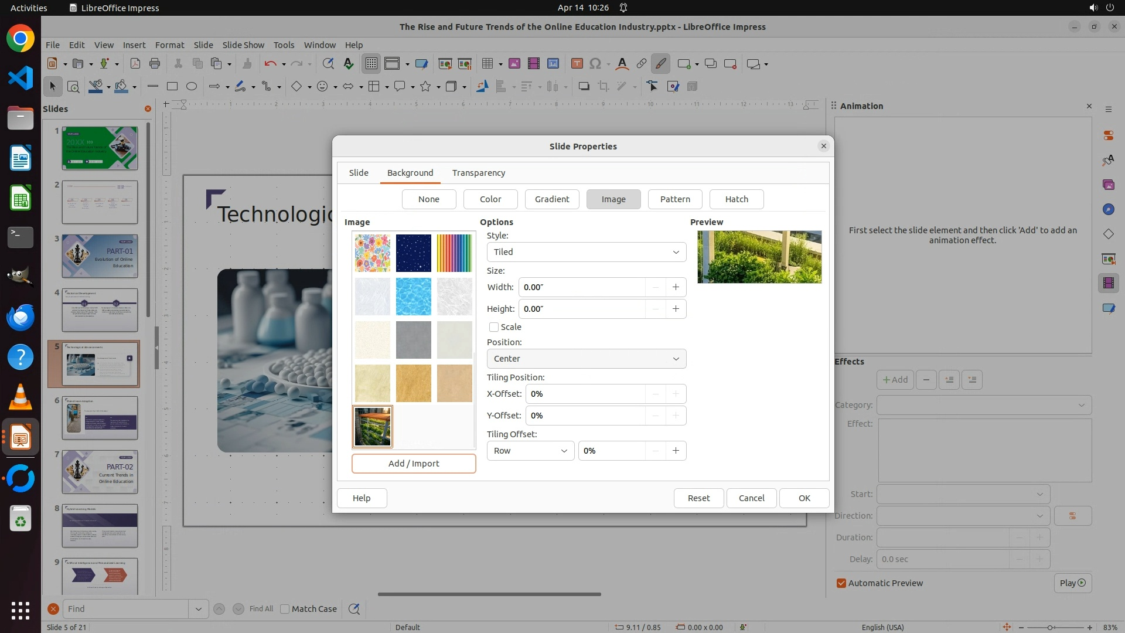Open the Tiling Offset Row dropdown

530,451
